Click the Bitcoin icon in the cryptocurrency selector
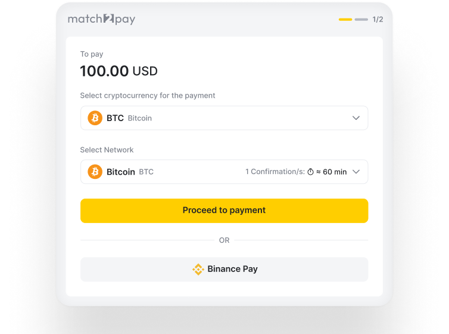Screen dimensions: 449x334 coord(95,118)
